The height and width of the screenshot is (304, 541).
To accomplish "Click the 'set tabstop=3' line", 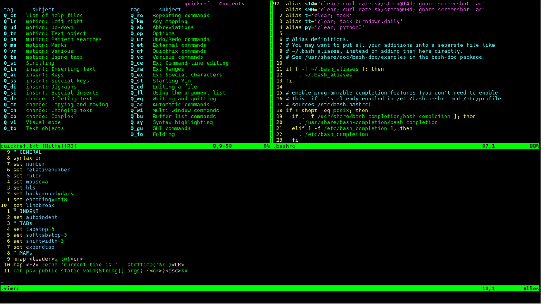I will [34, 229].
